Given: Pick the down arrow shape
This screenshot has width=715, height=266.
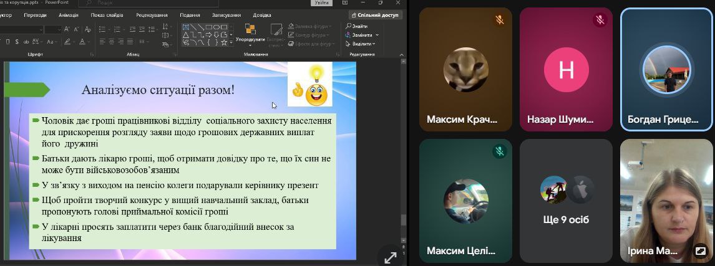Looking at the screenshot, I should click(216, 35).
